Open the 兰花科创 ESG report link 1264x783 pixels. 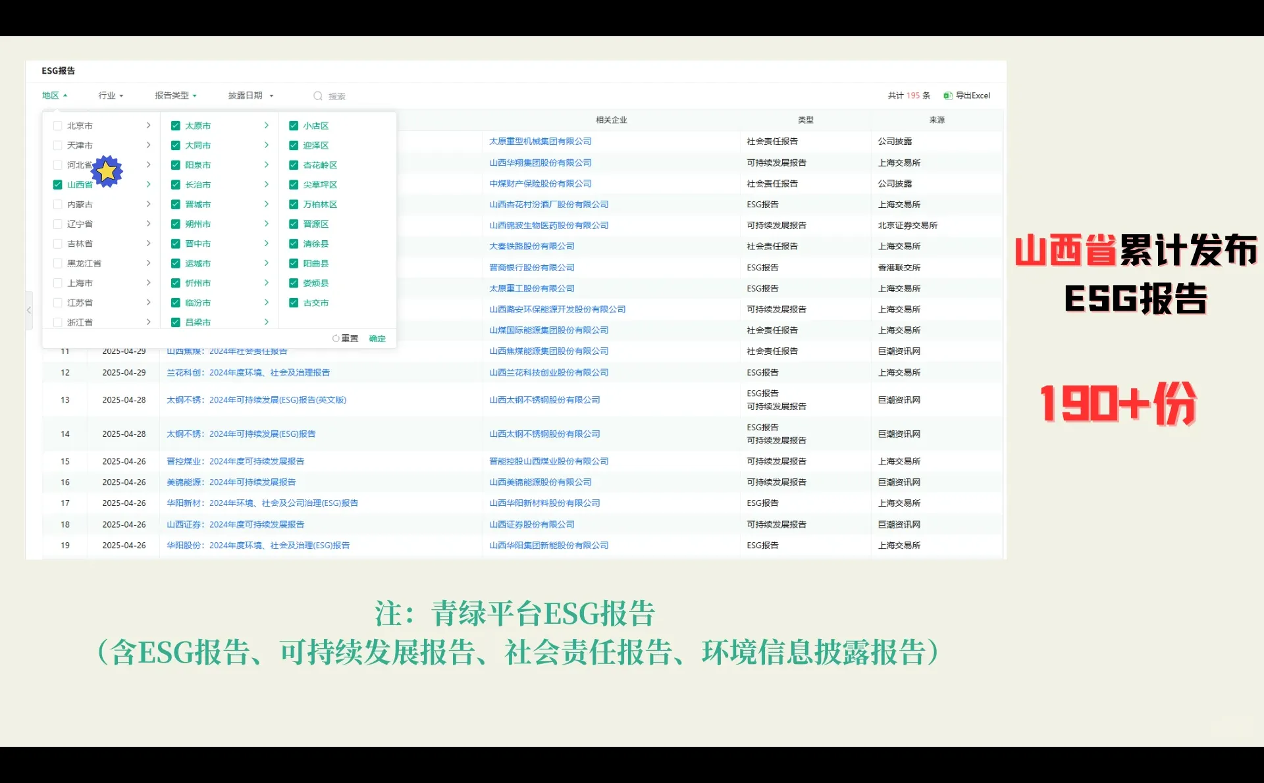[248, 372]
